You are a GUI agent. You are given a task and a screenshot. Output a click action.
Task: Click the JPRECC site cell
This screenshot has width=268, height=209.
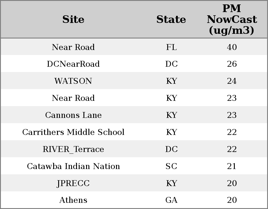click(73, 183)
